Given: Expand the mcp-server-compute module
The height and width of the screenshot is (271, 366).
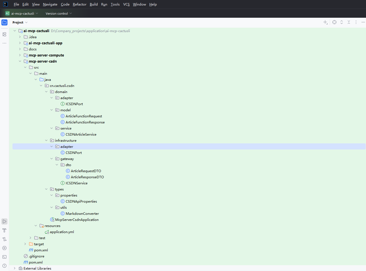Looking at the screenshot, I should (x=20, y=55).
